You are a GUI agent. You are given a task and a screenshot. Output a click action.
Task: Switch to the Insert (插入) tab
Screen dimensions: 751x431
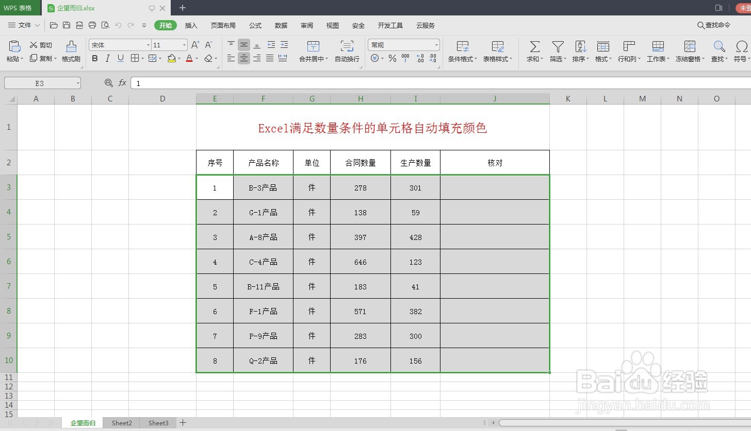(x=191, y=25)
